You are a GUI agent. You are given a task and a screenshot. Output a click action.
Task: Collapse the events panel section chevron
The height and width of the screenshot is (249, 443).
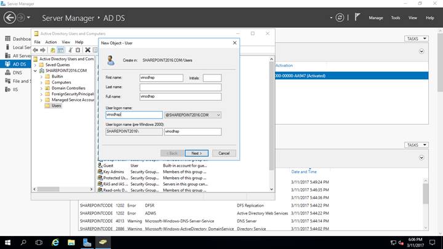coord(421,158)
